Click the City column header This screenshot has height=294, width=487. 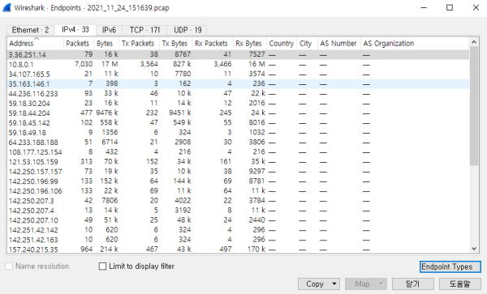307,44
